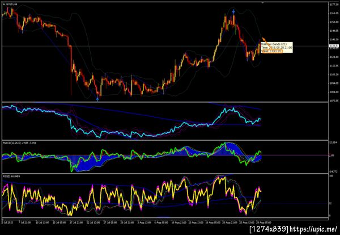This screenshot has height=235, width=340.
Task: Click the blue down arrow above the August peak
Action: tap(233, 11)
